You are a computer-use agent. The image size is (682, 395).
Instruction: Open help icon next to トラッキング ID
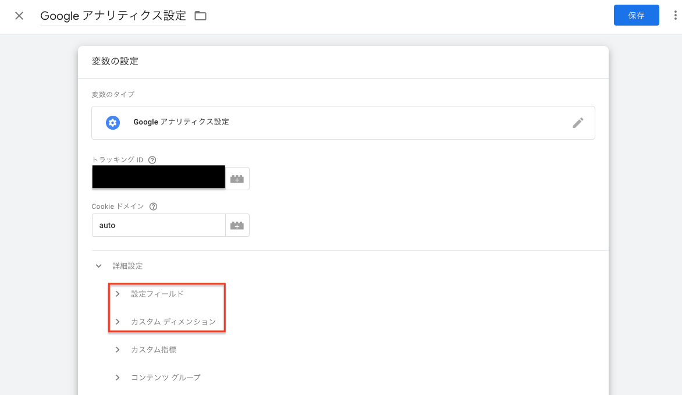tap(152, 159)
